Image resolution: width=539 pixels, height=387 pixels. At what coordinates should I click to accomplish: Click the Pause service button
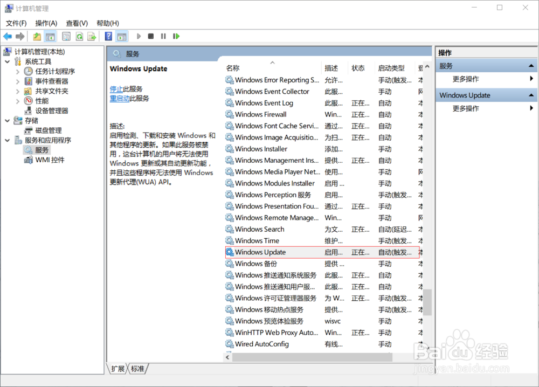[163, 36]
